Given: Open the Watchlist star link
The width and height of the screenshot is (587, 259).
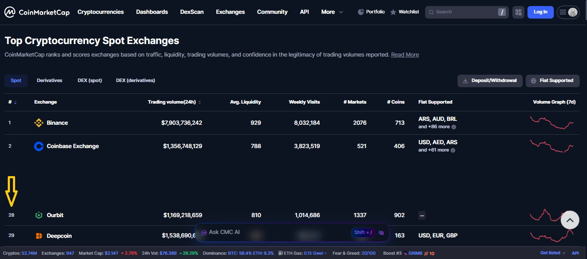Looking at the screenshot, I should pyautogui.click(x=404, y=12).
